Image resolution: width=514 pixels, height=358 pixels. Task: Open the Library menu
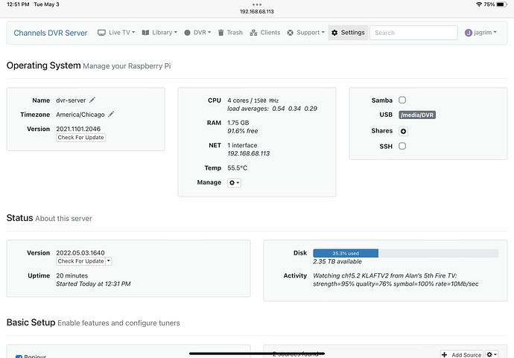tap(159, 33)
